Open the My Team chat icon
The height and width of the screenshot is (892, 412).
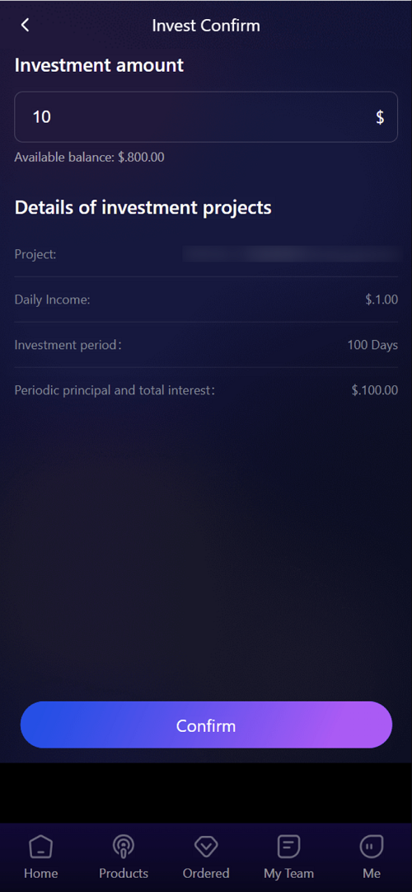click(288, 847)
